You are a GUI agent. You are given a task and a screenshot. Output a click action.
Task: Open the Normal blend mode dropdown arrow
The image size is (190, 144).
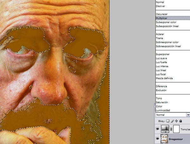point(188,115)
